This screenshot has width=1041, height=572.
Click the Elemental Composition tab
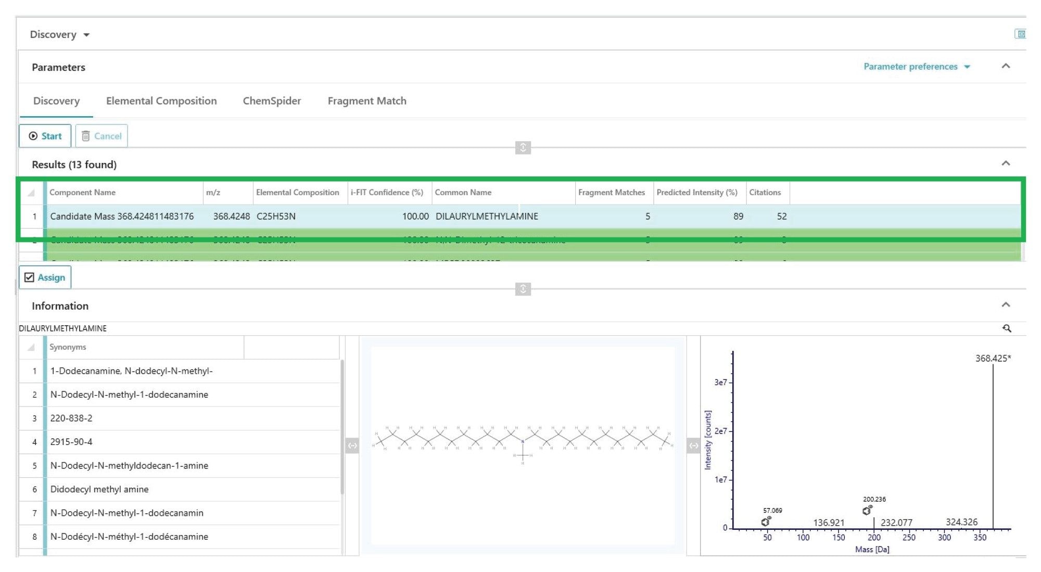[x=161, y=101]
